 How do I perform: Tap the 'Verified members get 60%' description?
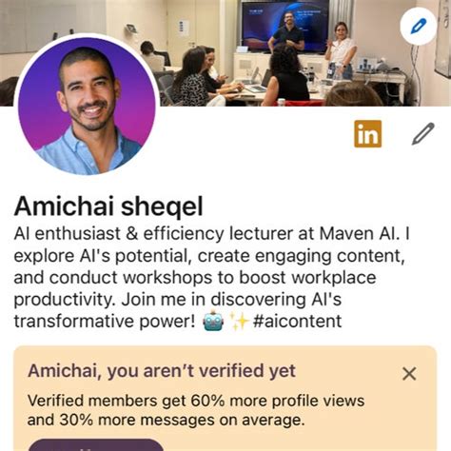point(196,401)
